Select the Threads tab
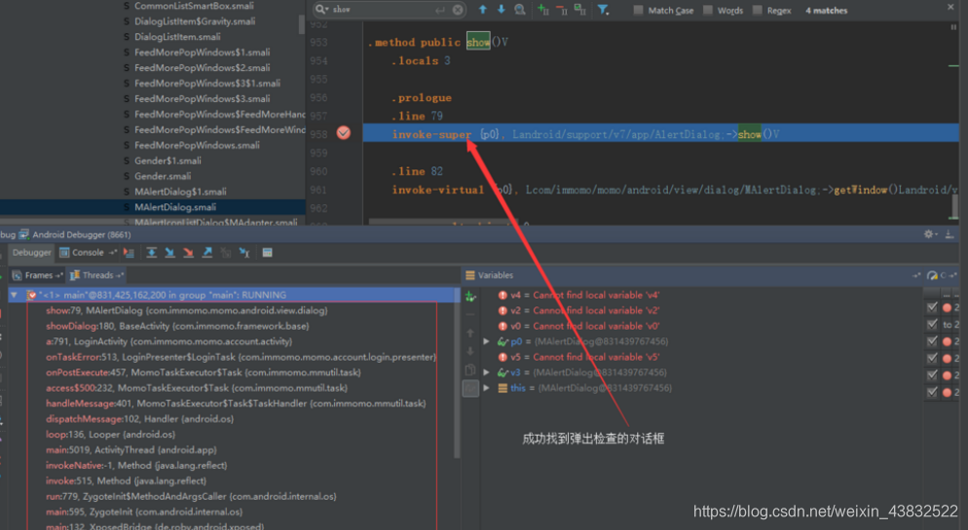Viewport: 968px width, 530px height. pos(97,275)
